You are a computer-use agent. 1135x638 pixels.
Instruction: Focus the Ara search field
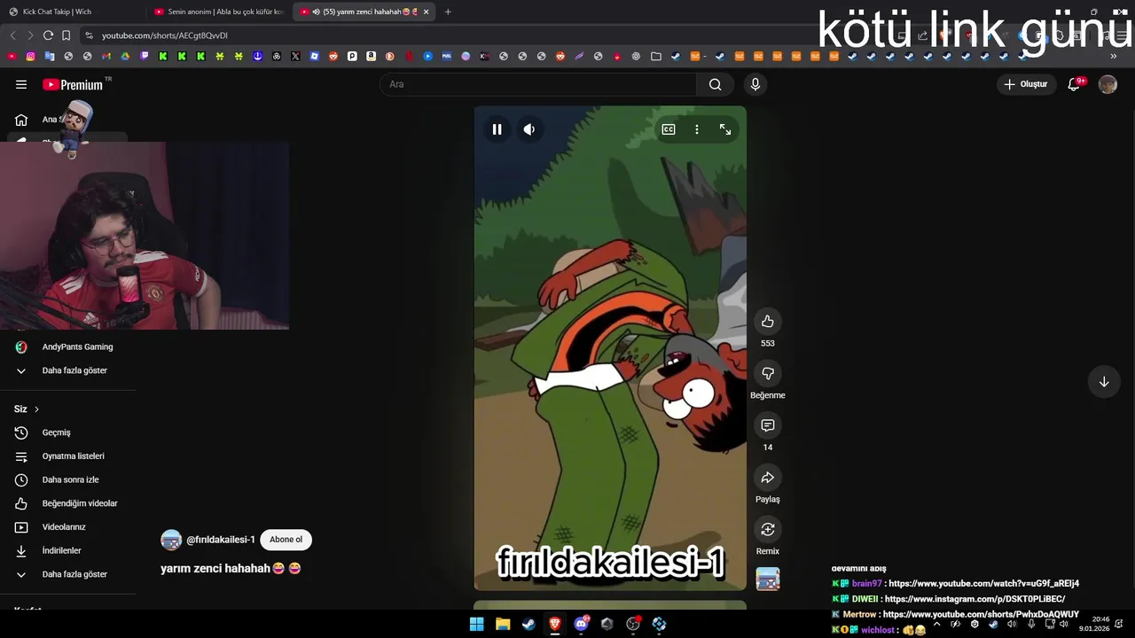pyautogui.click(x=538, y=84)
